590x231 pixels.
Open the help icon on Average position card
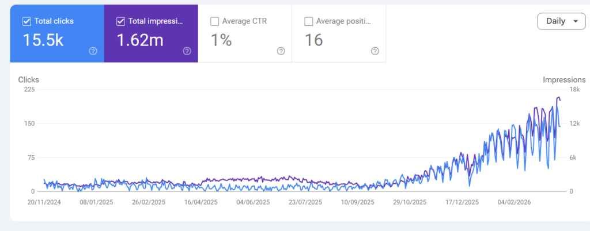click(x=375, y=51)
